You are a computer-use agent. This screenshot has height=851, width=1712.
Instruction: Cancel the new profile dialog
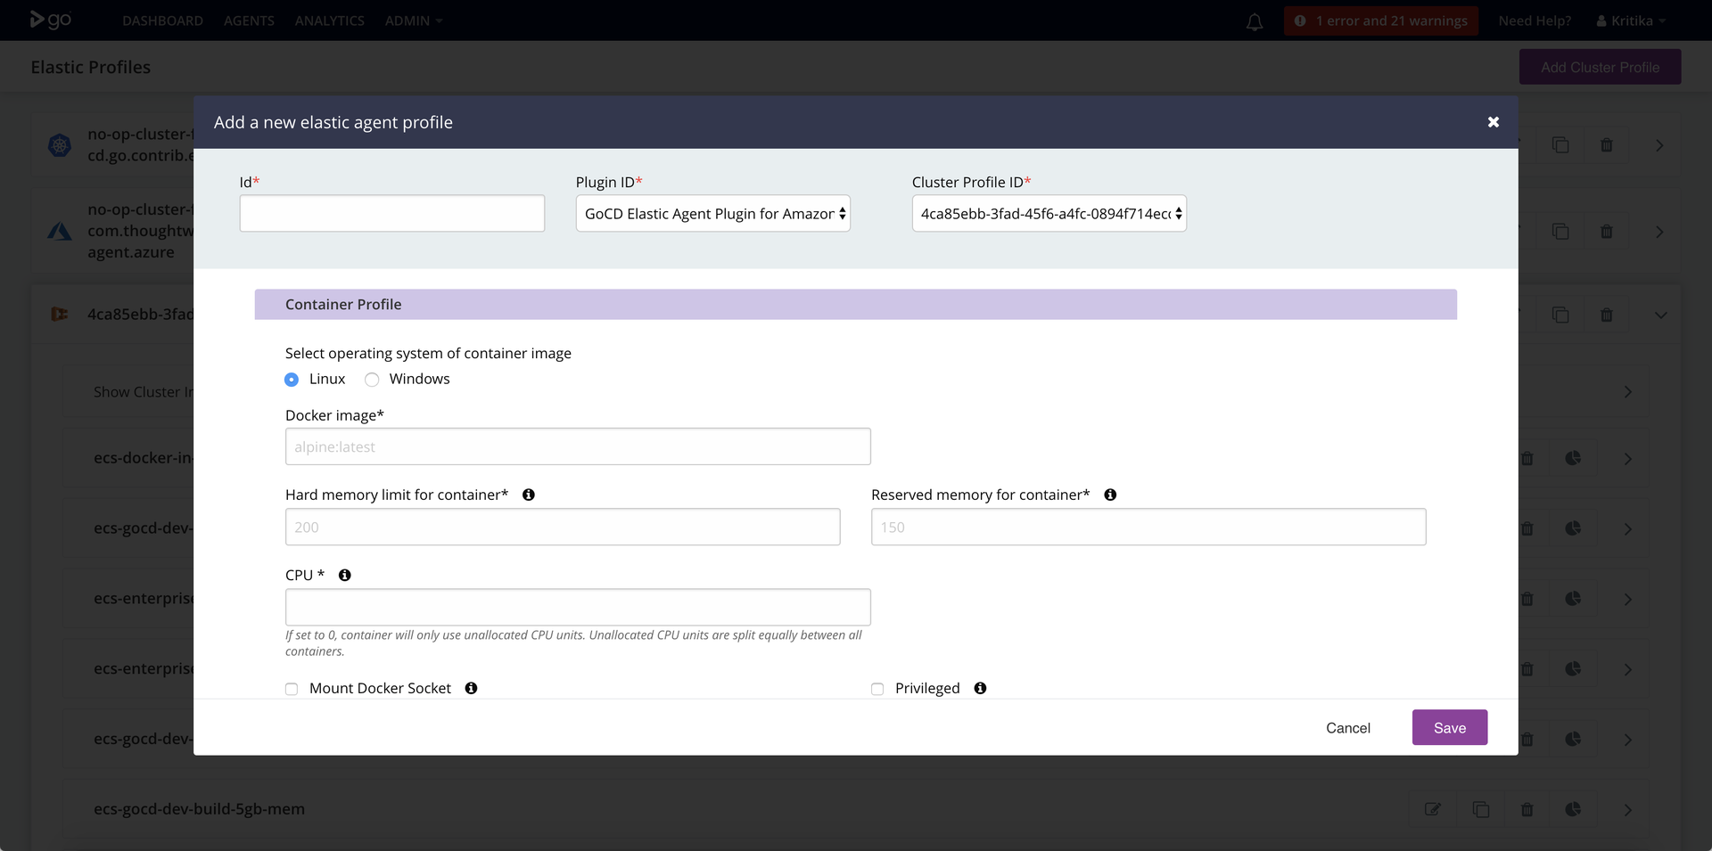[1348, 728]
